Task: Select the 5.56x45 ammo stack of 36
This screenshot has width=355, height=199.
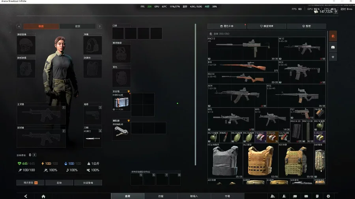Action: [x=272, y=137]
